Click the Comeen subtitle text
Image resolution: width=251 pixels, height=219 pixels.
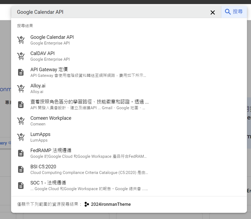[38, 124]
